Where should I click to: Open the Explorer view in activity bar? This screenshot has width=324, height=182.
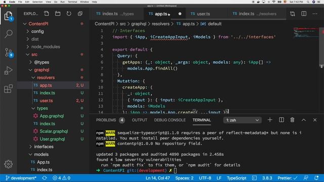(x=8, y=16)
